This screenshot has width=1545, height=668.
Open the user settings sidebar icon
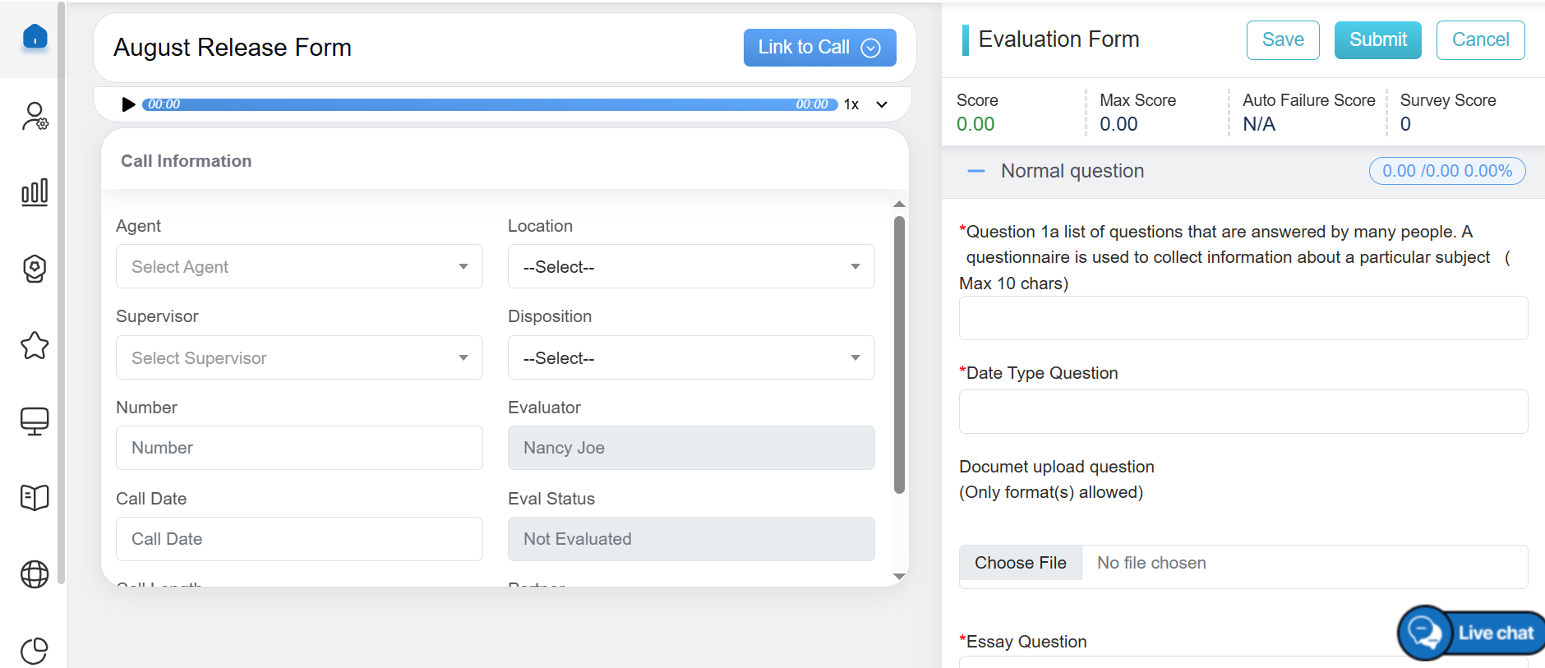35,116
